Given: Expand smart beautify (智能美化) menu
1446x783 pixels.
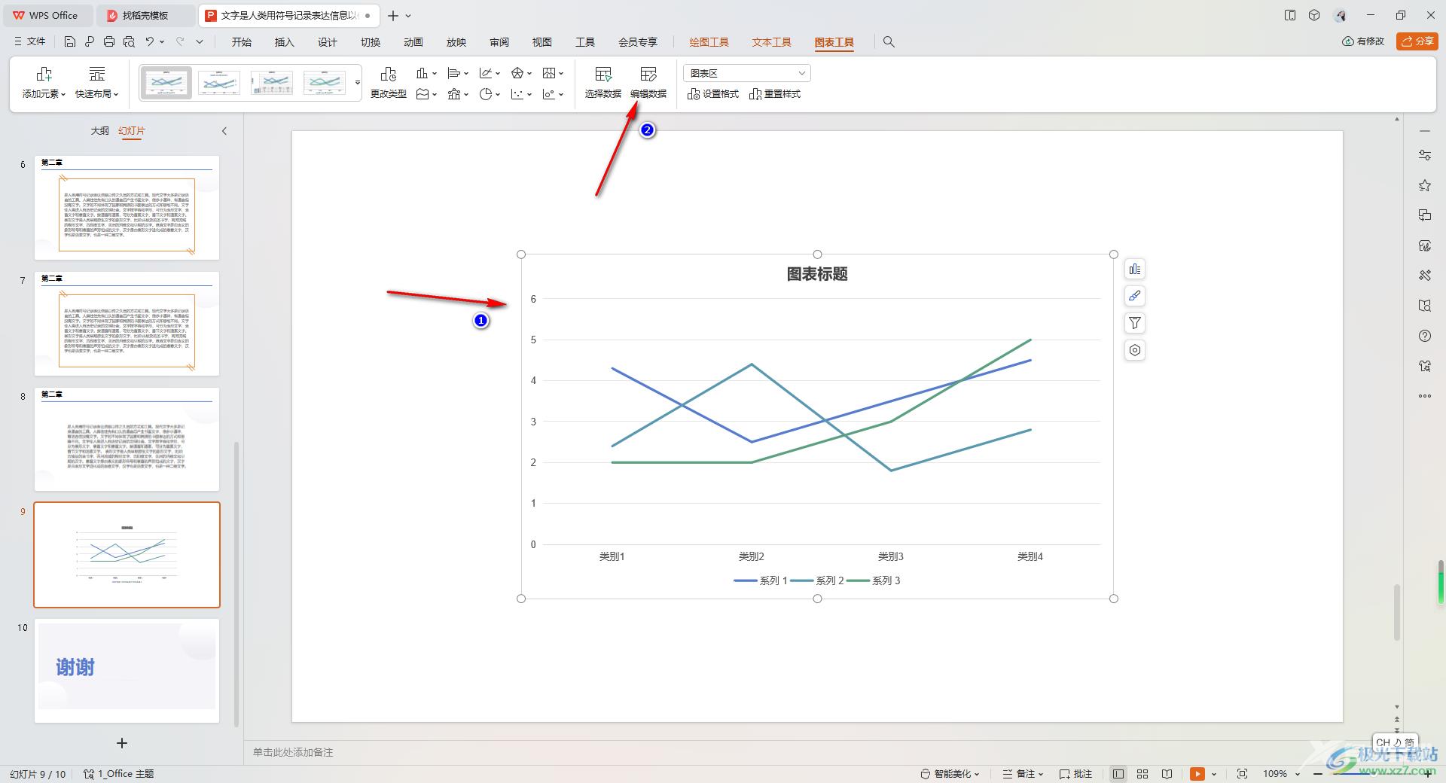Looking at the screenshot, I should [x=950, y=774].
